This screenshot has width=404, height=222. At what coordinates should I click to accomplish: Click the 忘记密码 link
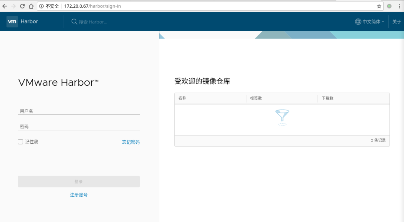pos(131,142)
